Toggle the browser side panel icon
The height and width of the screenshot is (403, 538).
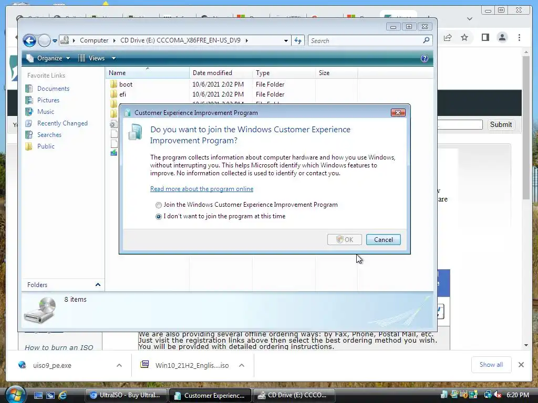pyautogui.click(x=485, y=37)
